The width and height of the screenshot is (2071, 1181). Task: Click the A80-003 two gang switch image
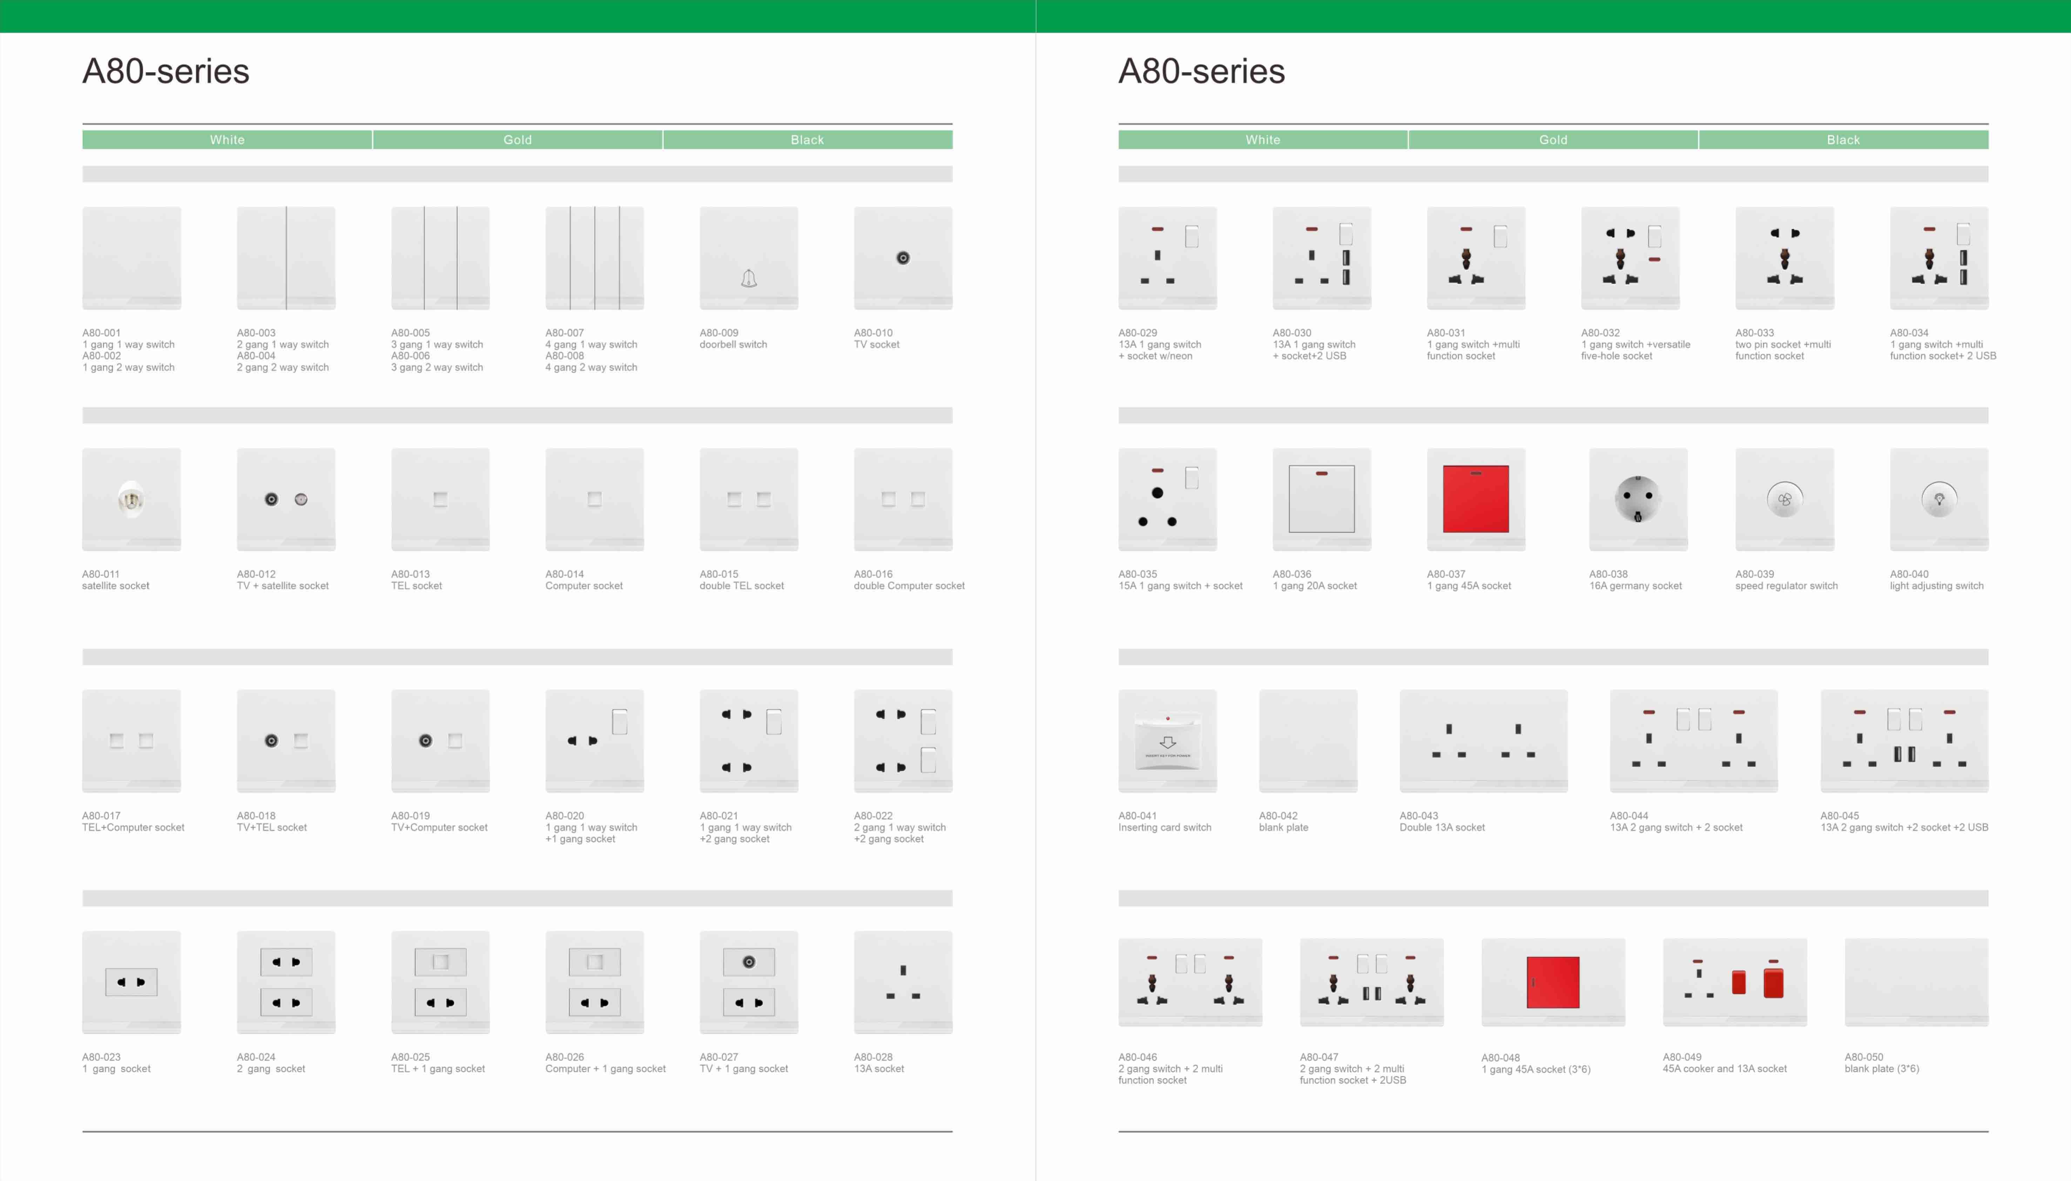coord(286,258)
